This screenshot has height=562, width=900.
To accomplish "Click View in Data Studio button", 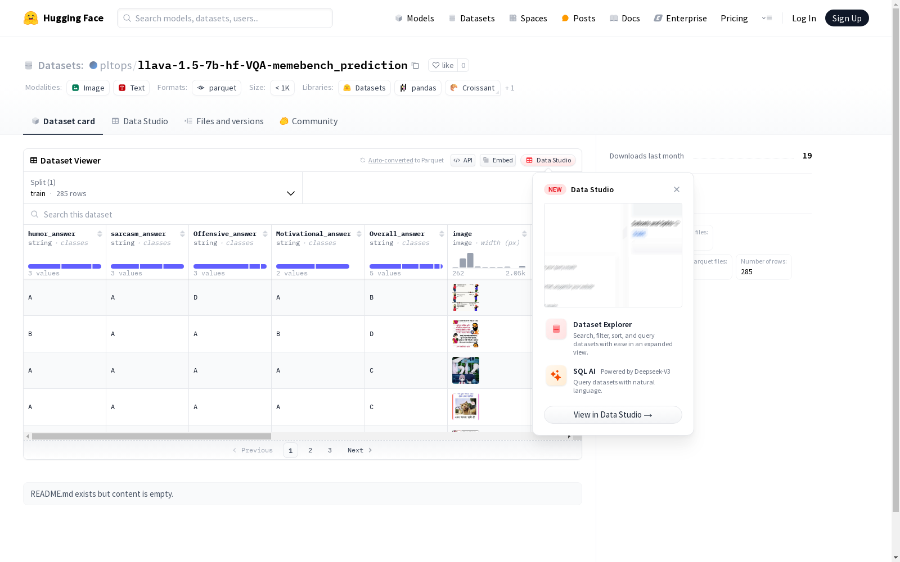I will [x=613, y=415].
